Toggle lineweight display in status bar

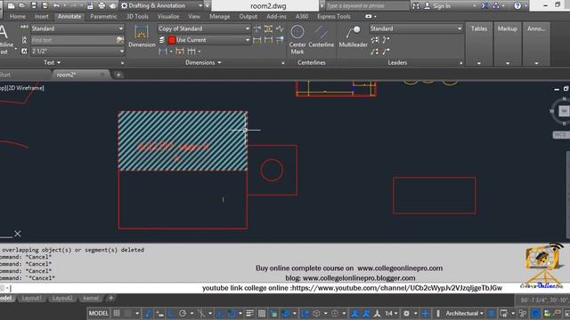249,313
